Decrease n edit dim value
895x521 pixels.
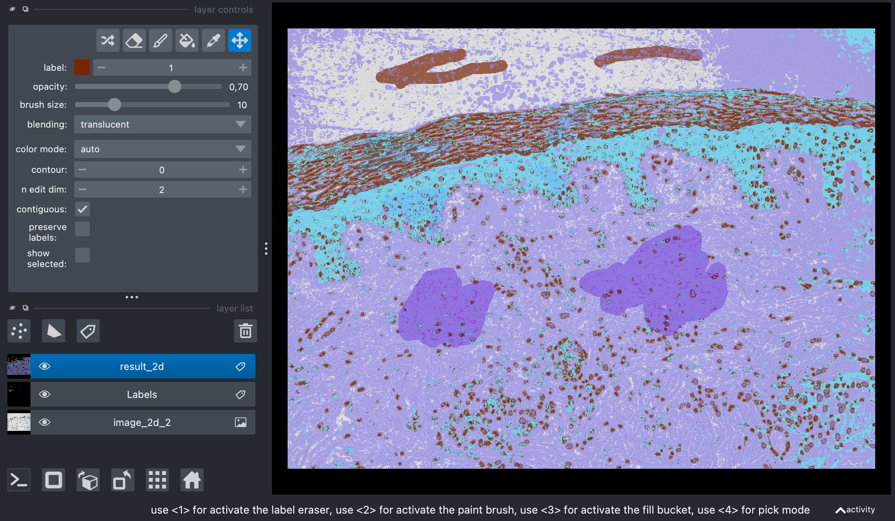(82, 189)
